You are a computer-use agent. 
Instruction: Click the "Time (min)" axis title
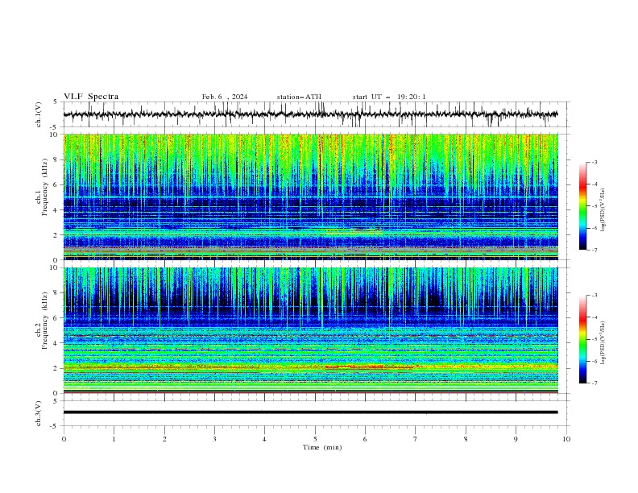pos(322,447)
